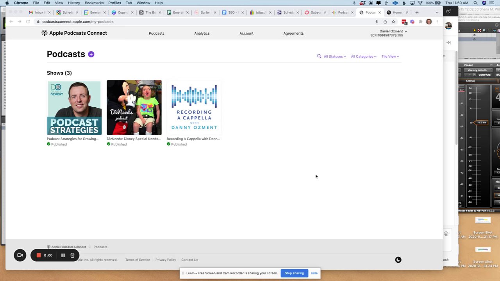Open the Recording A Cappella show artwork

[x=194, y=108]
